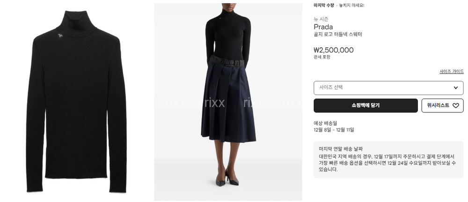Add item with 쇼핑백에 담기 button
Viewport: 468px width, 202px height.
(x=366, y=105)
